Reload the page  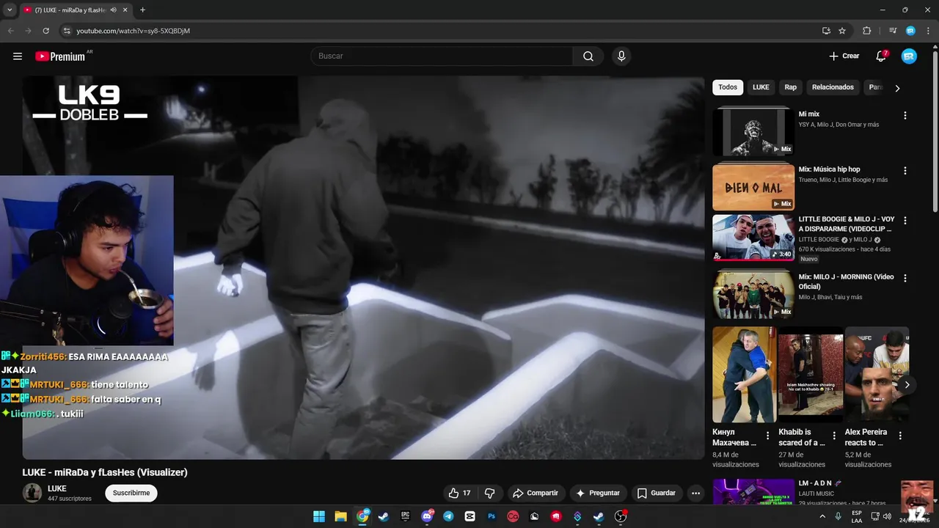point(45,31)
